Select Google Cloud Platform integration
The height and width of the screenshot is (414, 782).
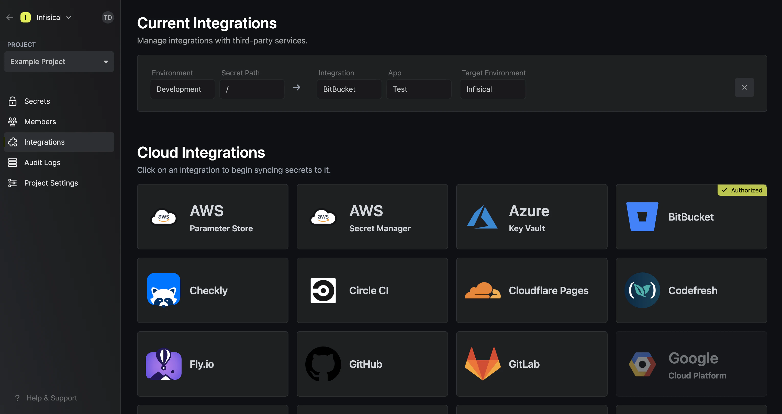click(691, 364)
